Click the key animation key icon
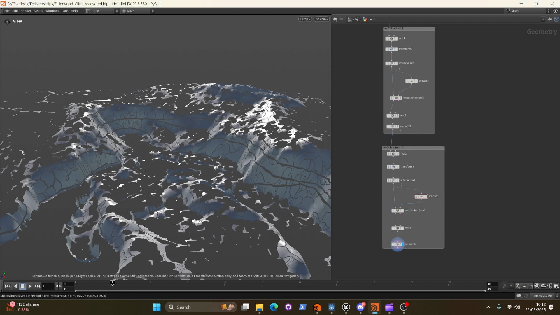This screenshot has height=315, width=560. (504, 286)
